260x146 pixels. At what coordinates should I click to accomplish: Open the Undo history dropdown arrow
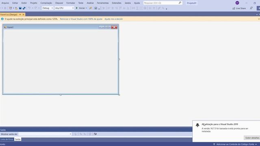pos(32,8)
